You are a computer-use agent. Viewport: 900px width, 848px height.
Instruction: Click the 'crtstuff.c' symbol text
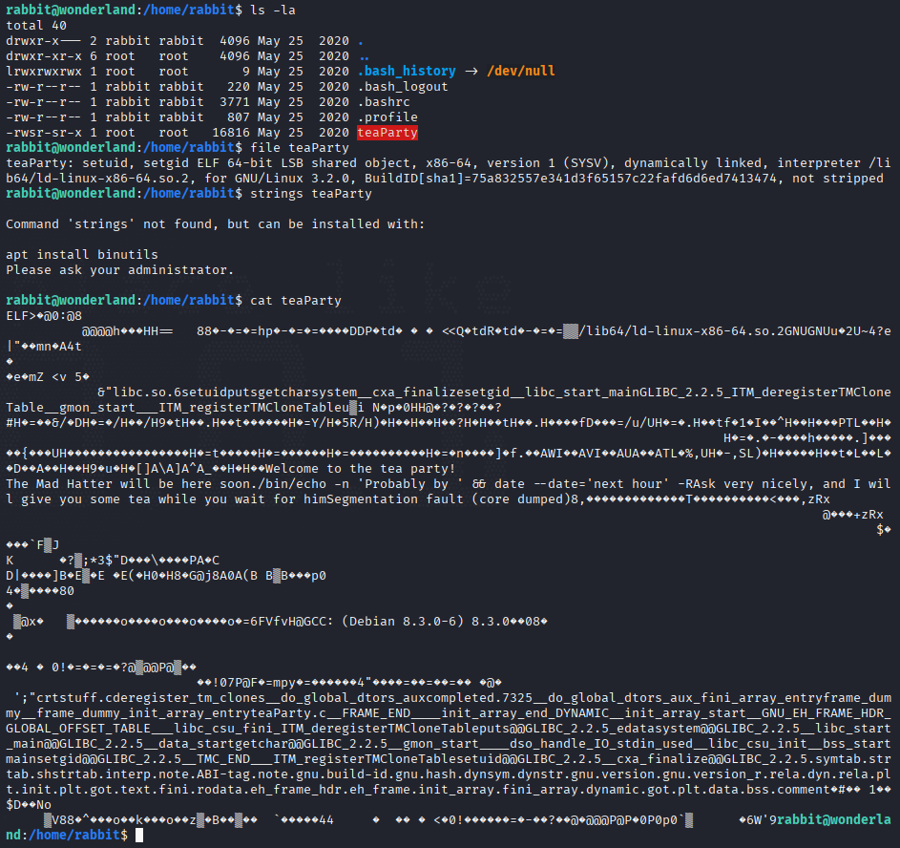(74, 697)
